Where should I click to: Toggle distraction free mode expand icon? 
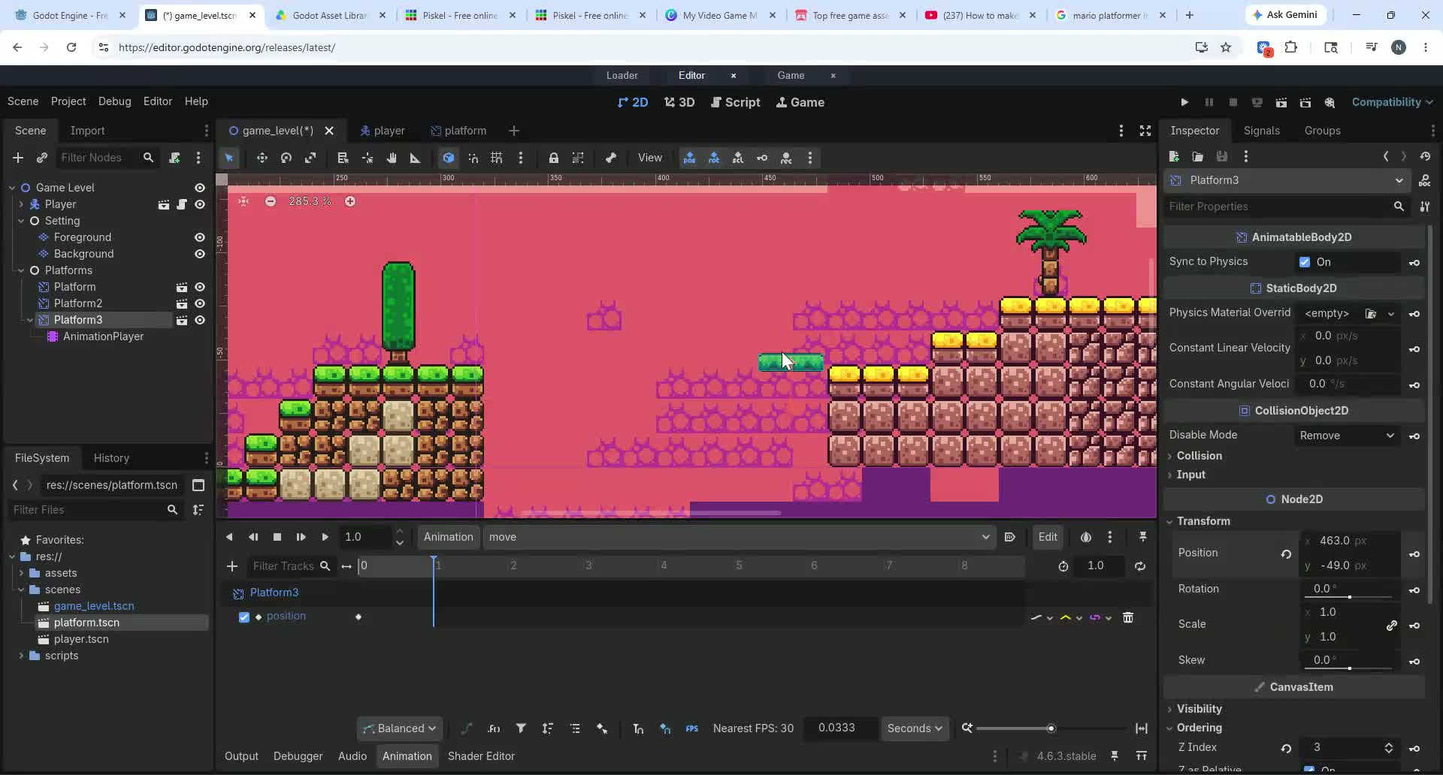(x=1145, y=131)
